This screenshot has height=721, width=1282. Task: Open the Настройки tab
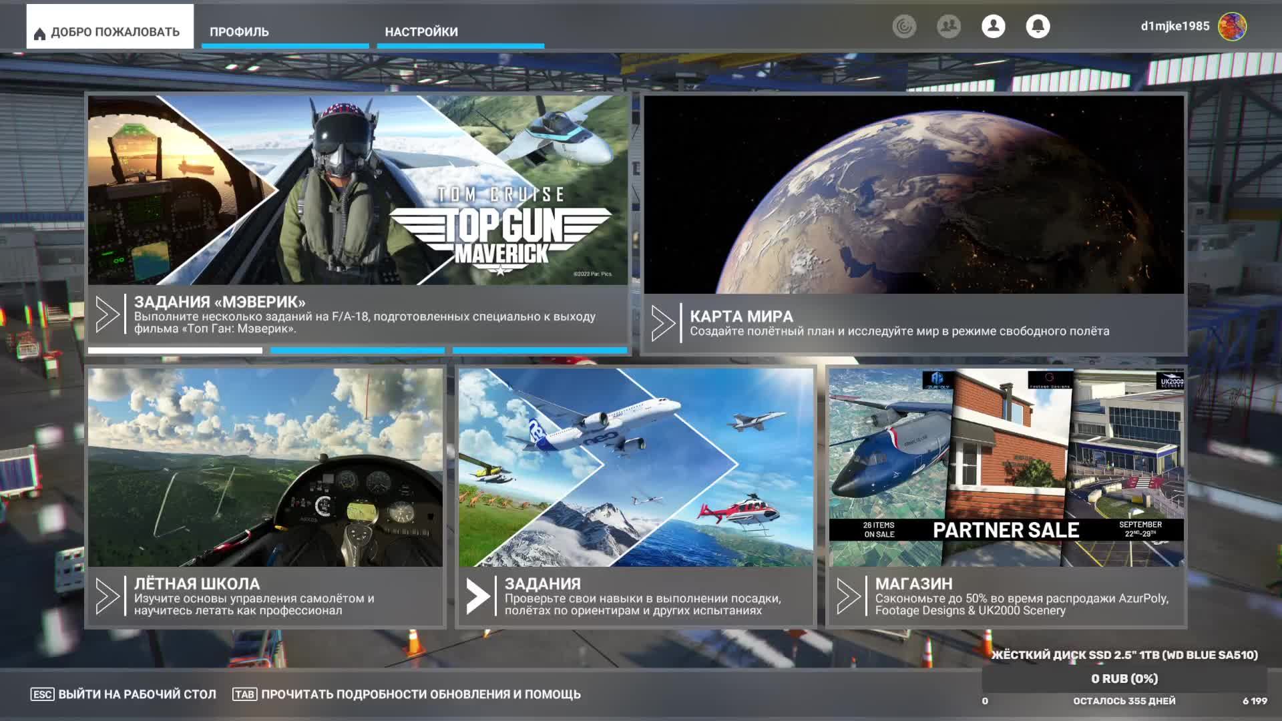[460, 31]
